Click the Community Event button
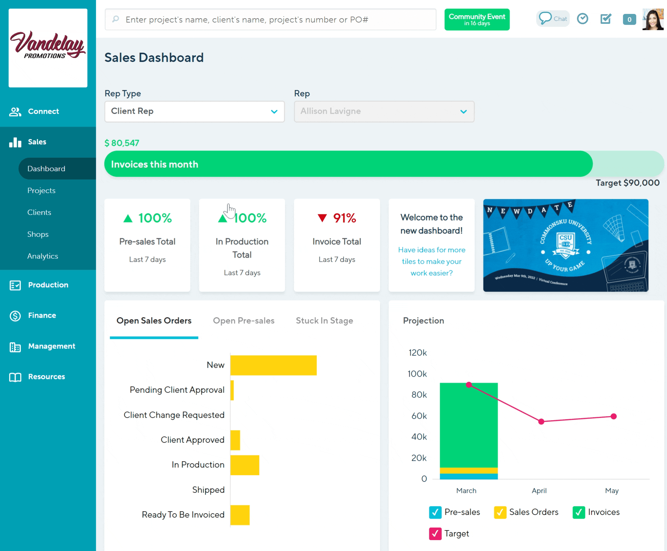The height and width of the screenshot is (551, 667). click(x=476, y=20)
